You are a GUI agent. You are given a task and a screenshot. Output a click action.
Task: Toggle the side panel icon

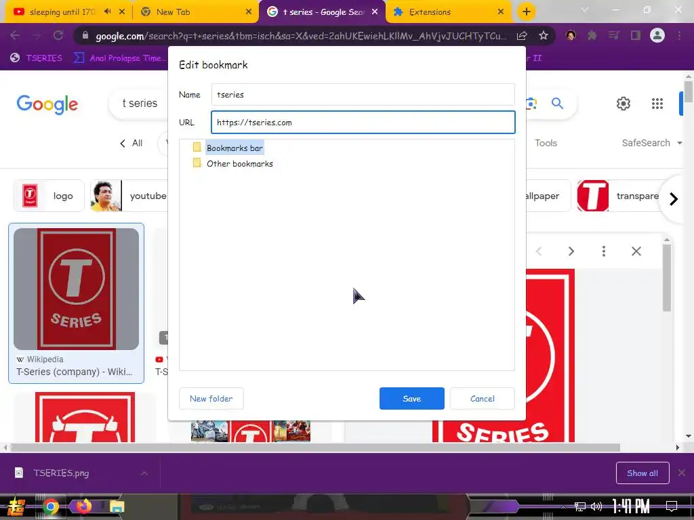636,35
